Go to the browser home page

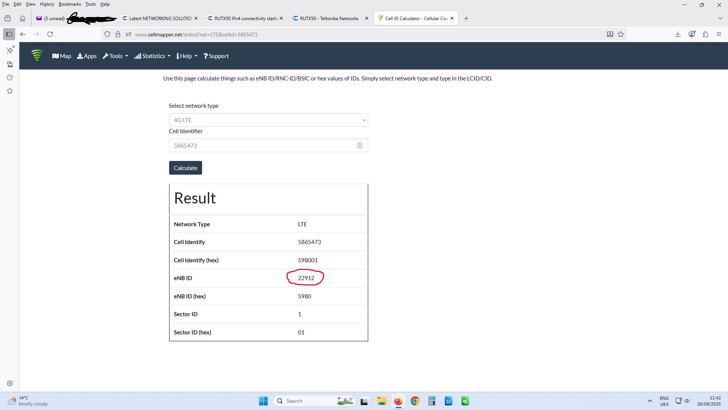22,18
